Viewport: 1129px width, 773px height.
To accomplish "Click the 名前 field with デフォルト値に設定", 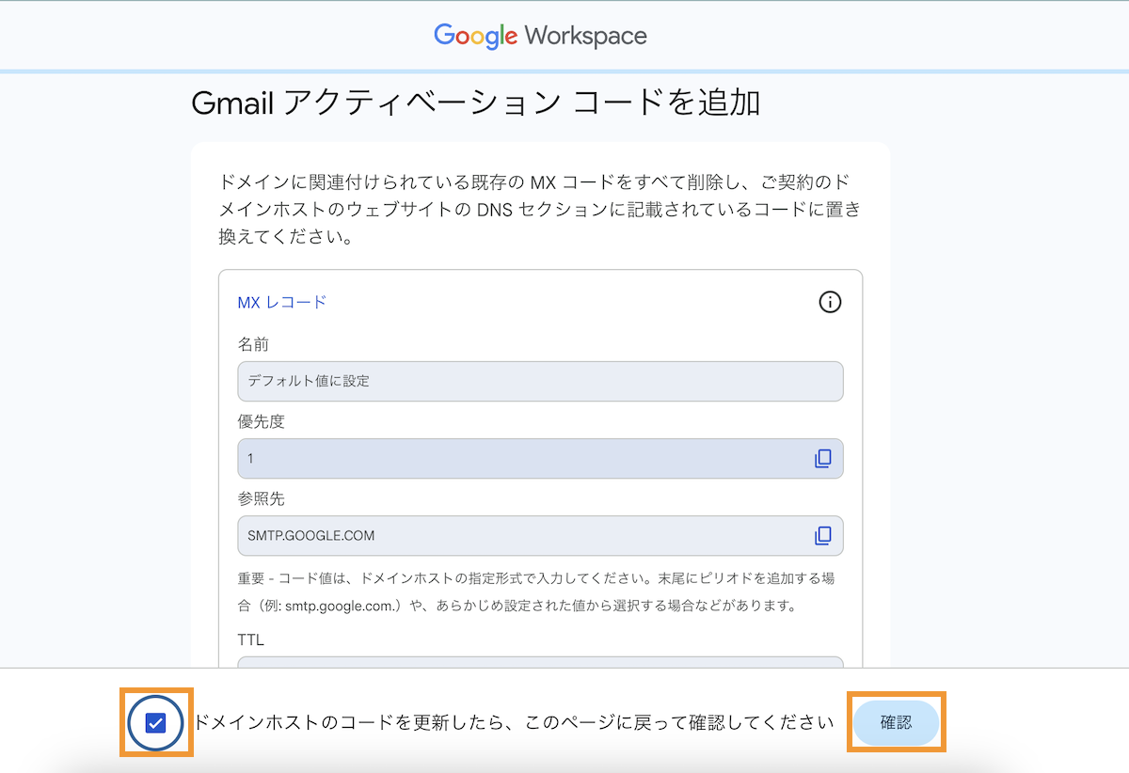I will click(x=541, y=382).
